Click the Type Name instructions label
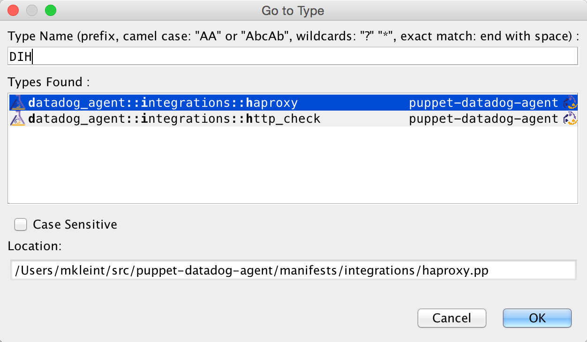This screenshot has height=342, width=587. pos(293,36)
